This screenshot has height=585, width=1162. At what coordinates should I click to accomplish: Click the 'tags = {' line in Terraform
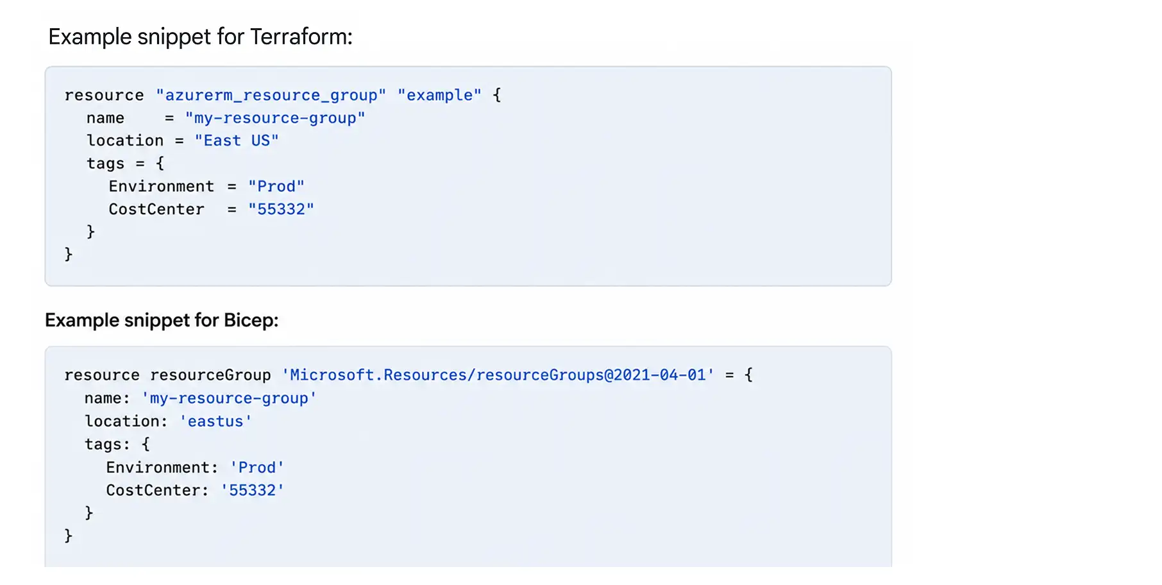126,164
